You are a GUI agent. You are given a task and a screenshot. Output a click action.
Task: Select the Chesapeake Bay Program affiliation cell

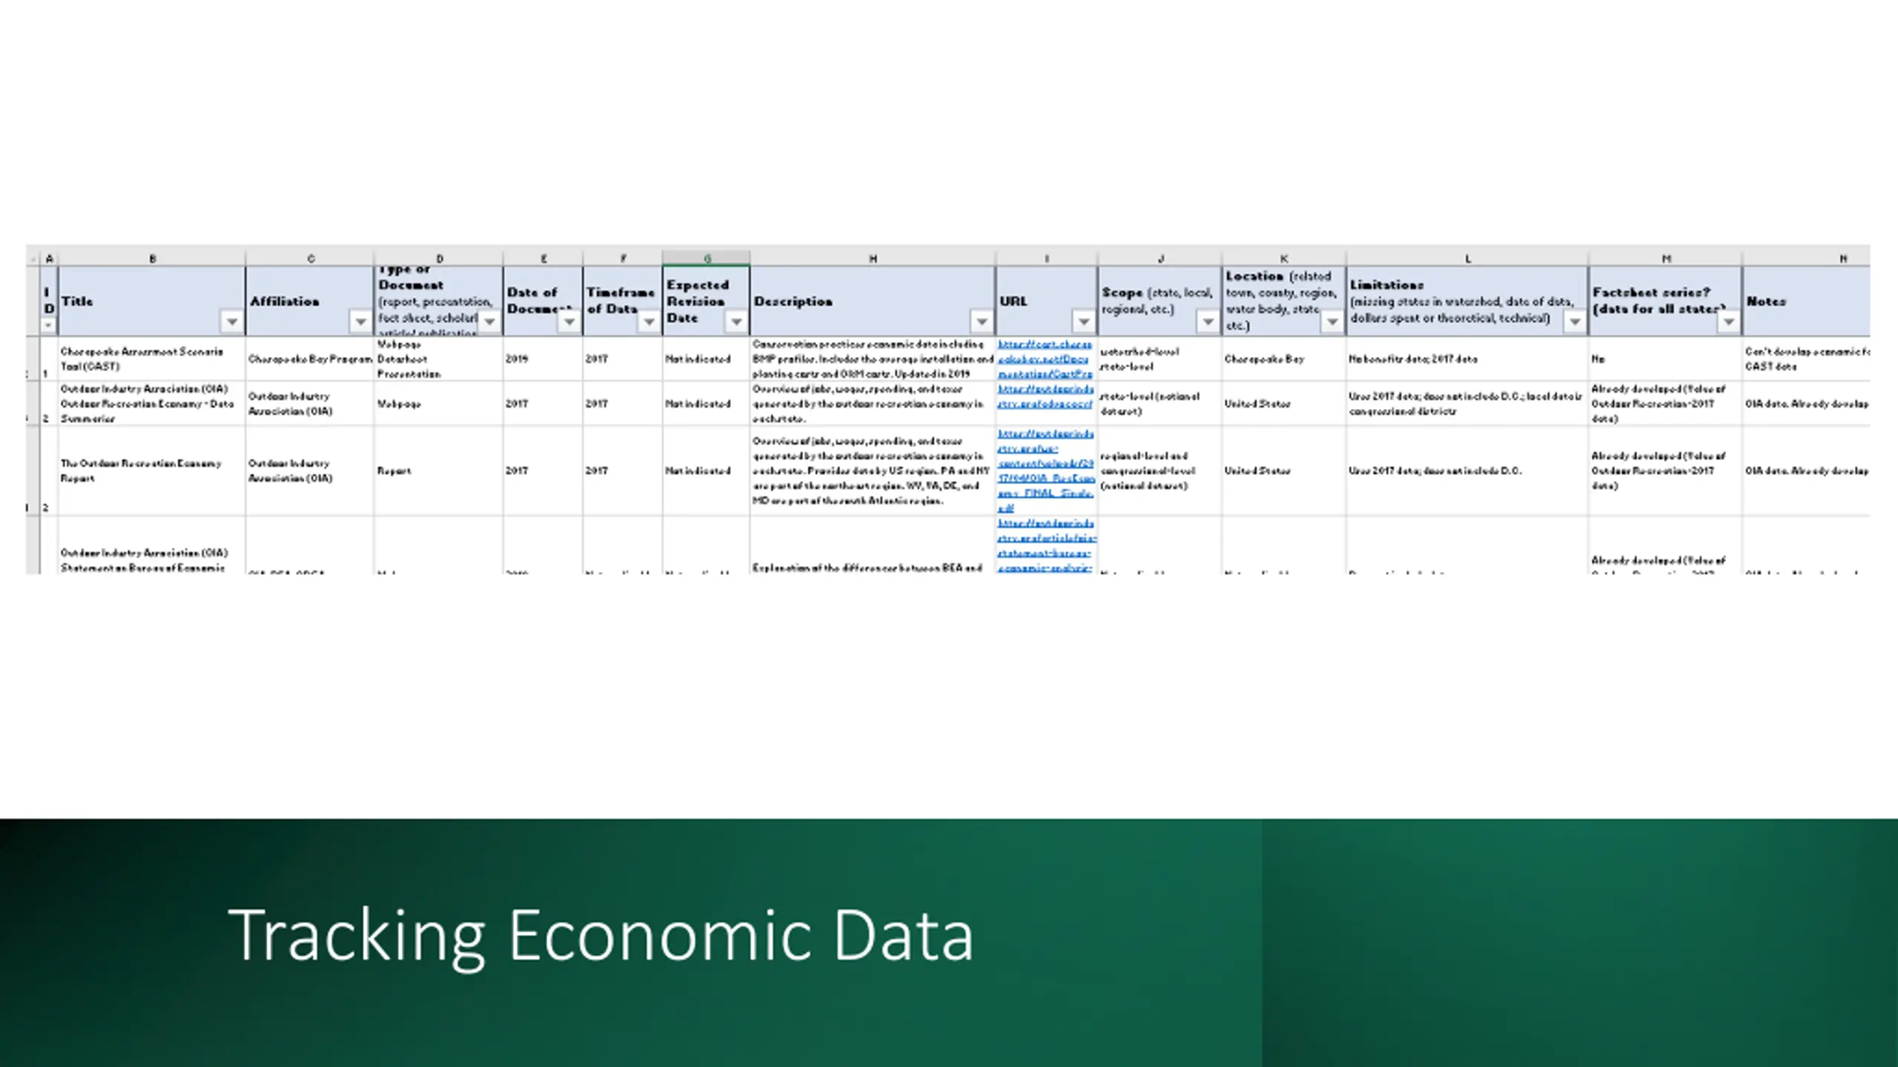310,359
